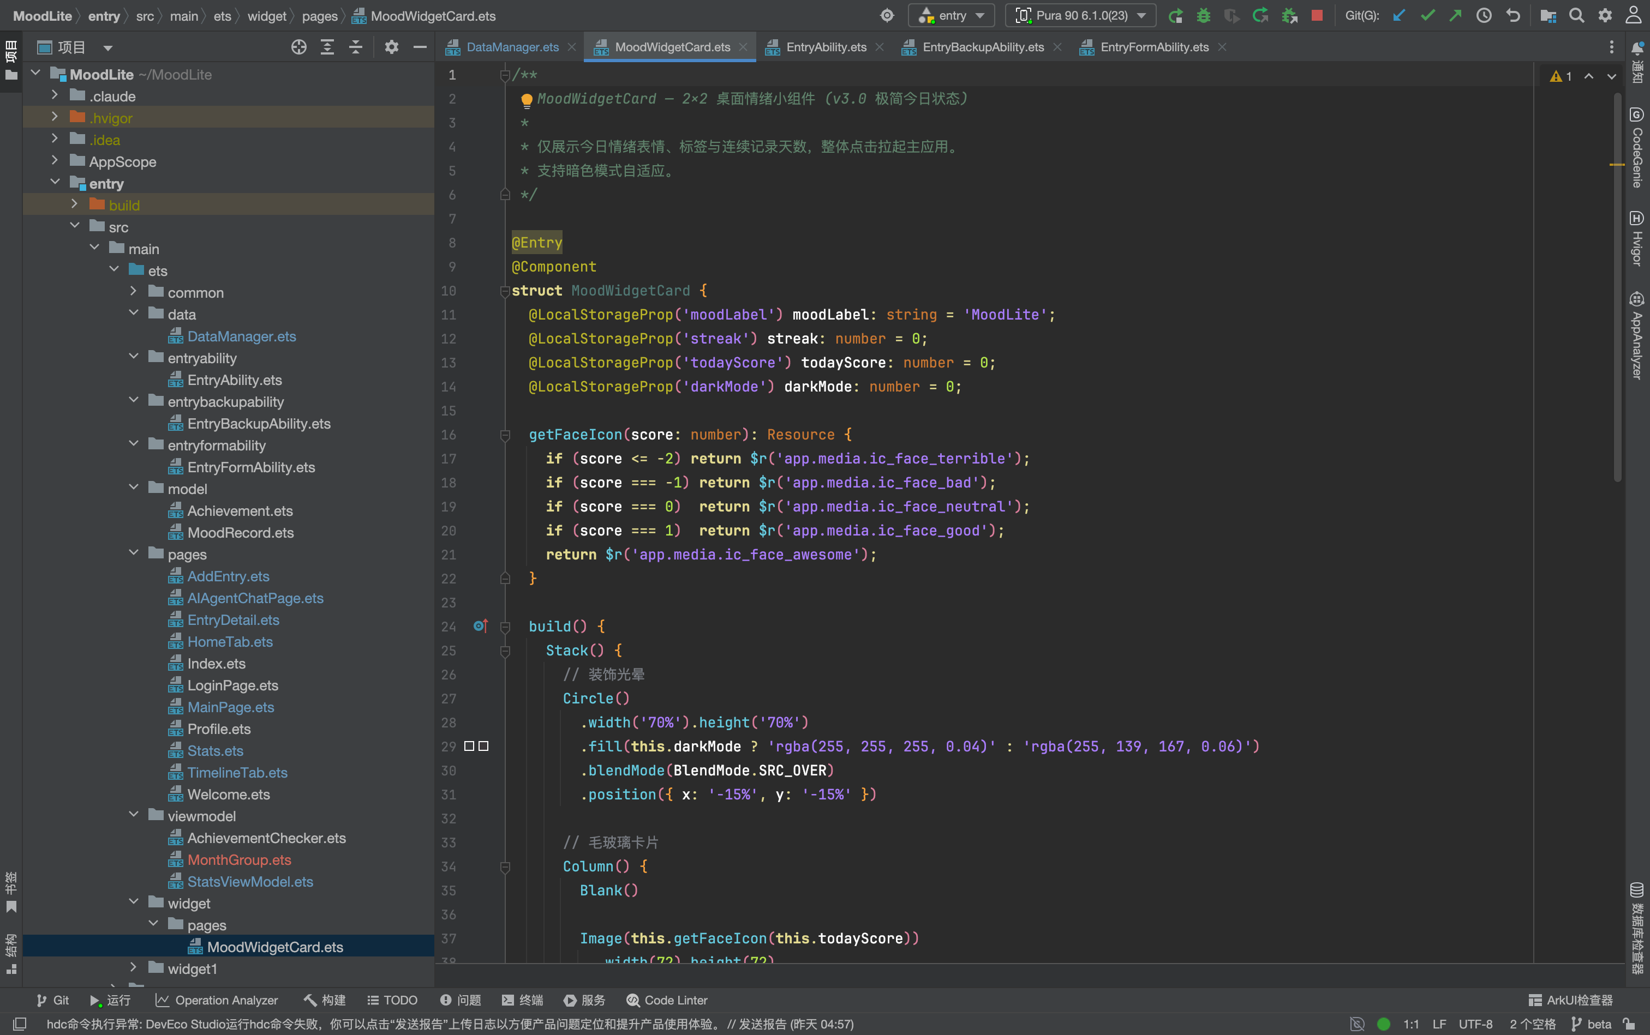
Task: Open the 终端 terminal tool window
Action: pos(523,1000)
